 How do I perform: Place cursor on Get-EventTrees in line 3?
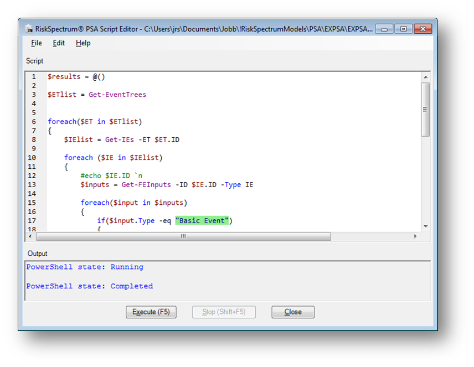117,95
